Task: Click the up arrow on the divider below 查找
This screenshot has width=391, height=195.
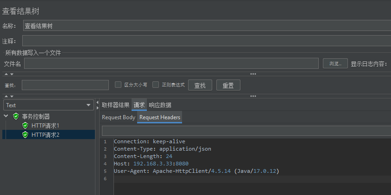Action: coord(6,96)
